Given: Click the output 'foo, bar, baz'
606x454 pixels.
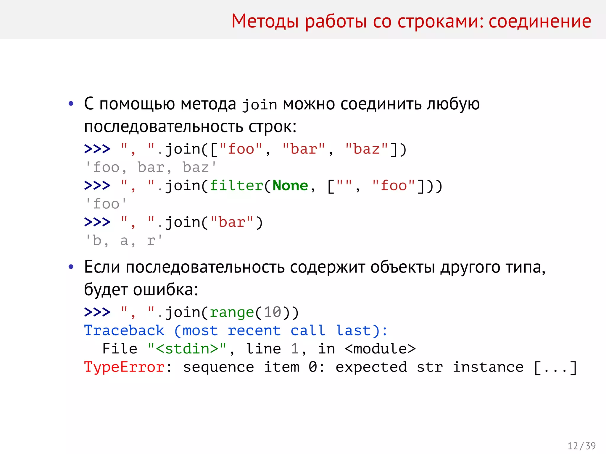Looking at the screenshot, I should (151, 168).
